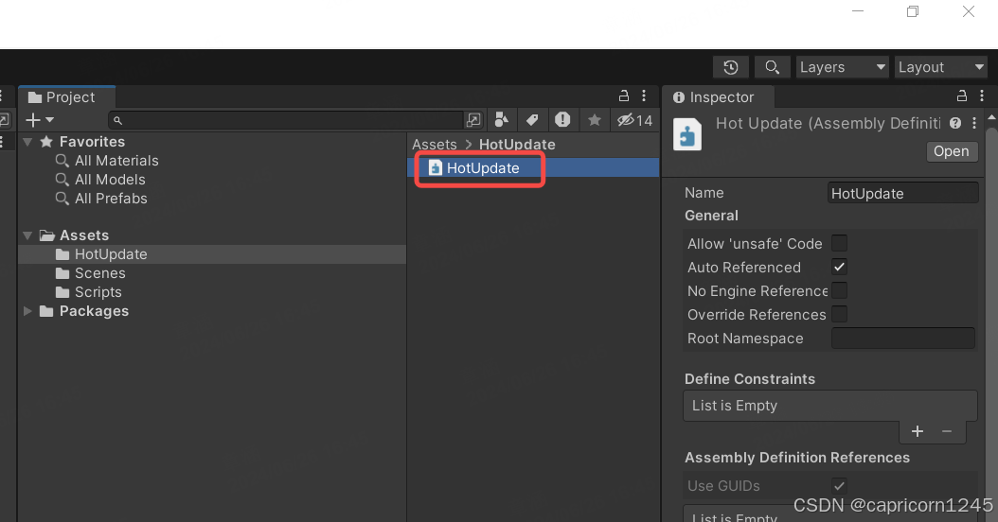Click the Root Namespace input field
The height and width of the screenshot is (522, 998).
coord(902,339)
